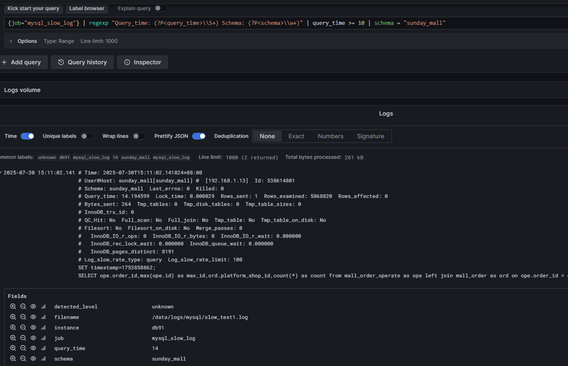The width and height of the screenshot is (568, 366).
Task: Select Exact deduplication option
Action: click(x=296, y=136)
